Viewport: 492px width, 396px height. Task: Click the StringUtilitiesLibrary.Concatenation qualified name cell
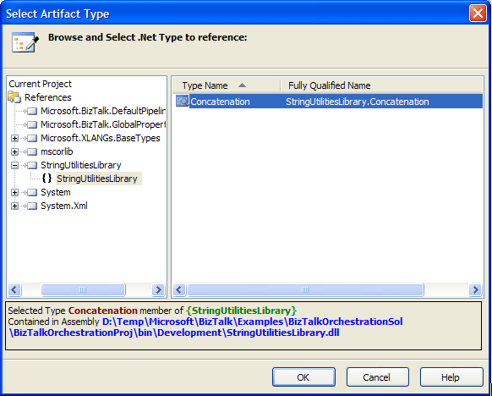357,102
